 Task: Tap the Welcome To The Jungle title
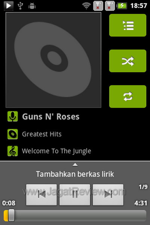pyautogui.click(x=57, y=151)
